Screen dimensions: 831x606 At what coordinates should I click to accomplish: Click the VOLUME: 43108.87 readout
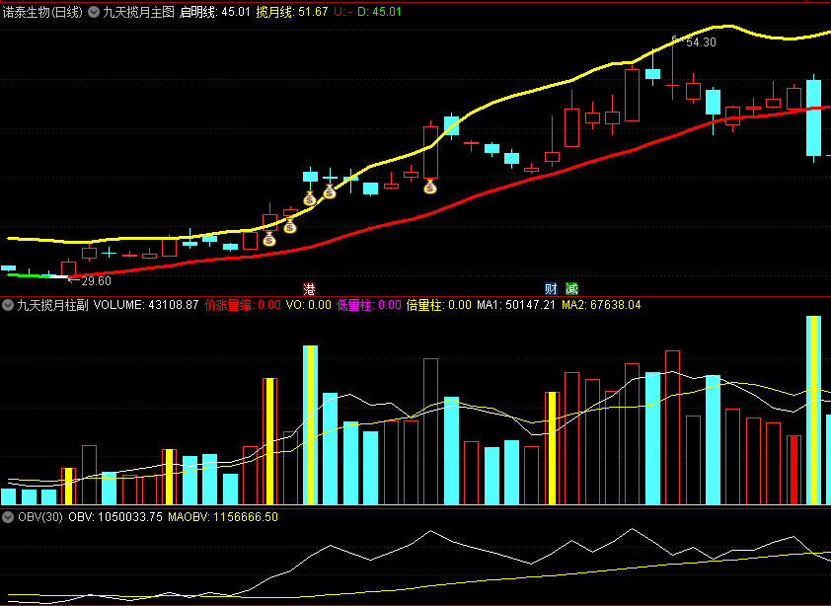[146, 305]
